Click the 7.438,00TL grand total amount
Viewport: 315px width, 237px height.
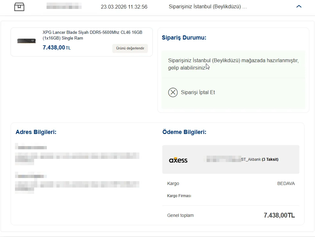[x=279, y=215]
